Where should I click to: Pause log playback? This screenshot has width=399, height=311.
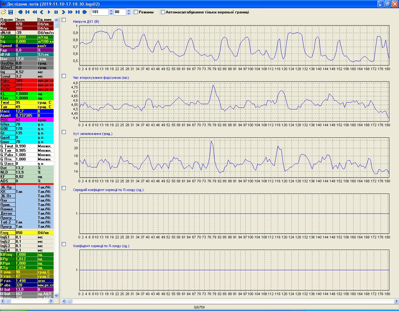pos(56,12)
